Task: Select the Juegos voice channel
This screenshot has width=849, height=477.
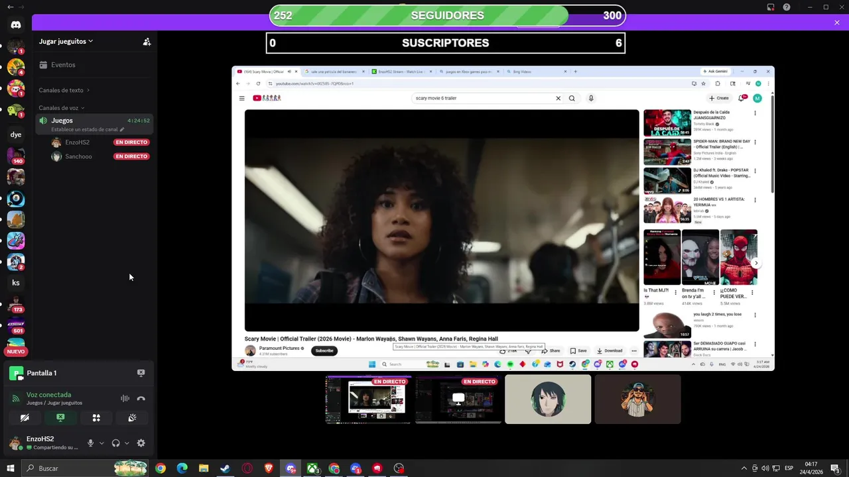Action: (x=95, y=124)
